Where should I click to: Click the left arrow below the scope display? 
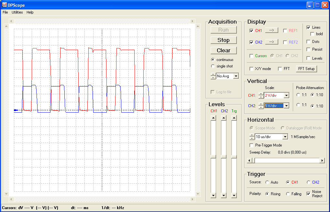tap(11, 199)
